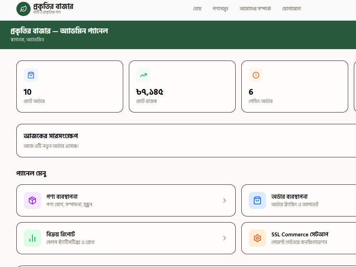Open the আমাদের সম্পর্কে nav item
Screen dimensions: 356x267
click(x=255, y=9)
